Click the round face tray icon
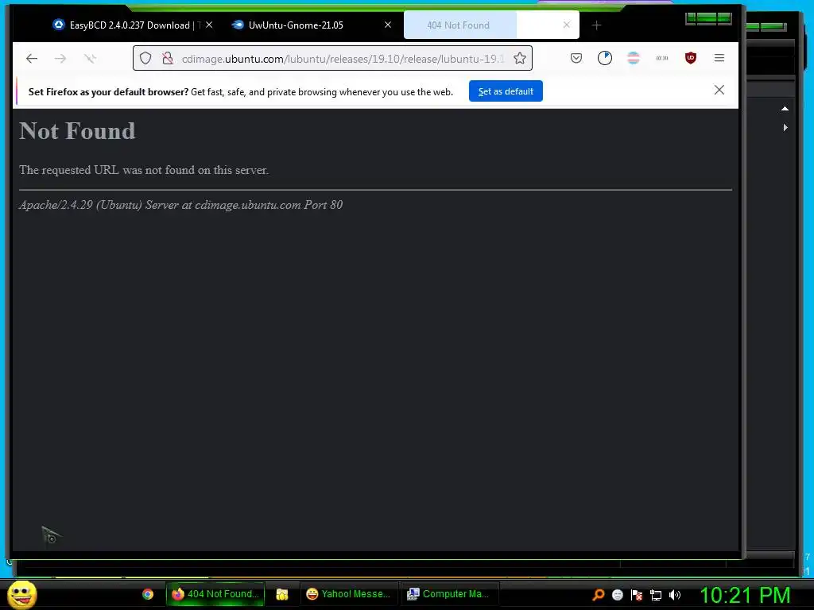Viewport: 814px width, 610px height. (x=617, y=595)
